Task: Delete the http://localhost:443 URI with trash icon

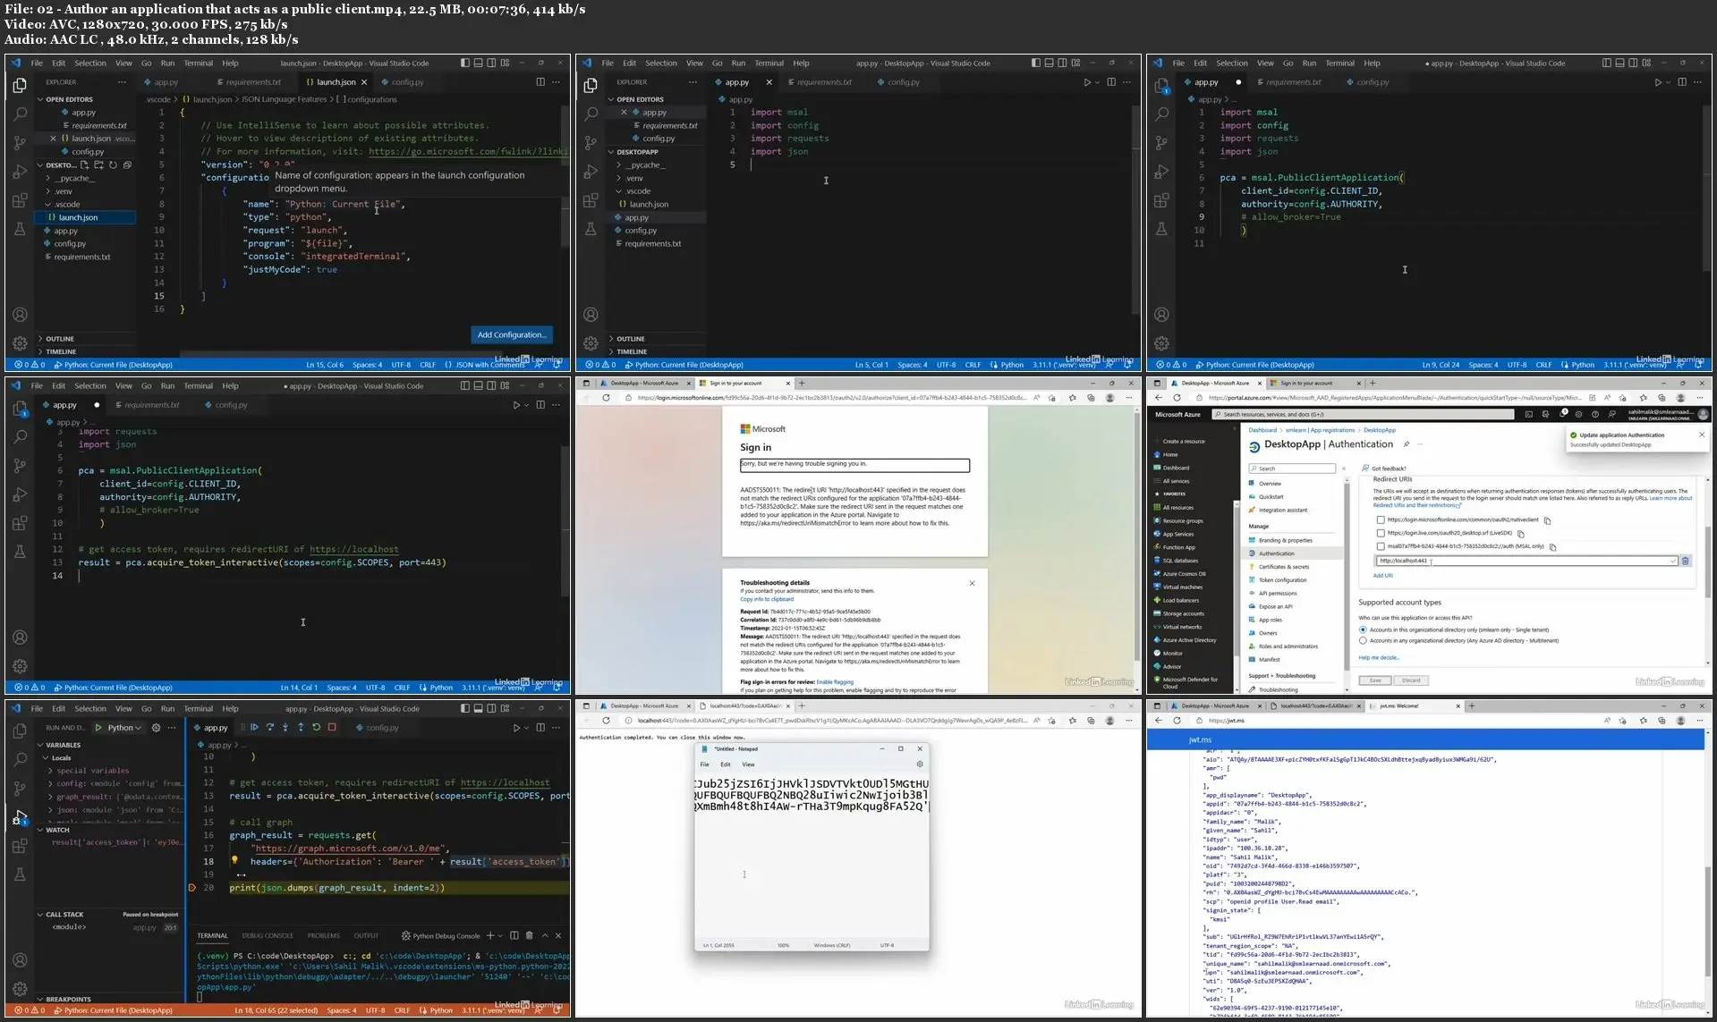Action: coord(1685,562)
